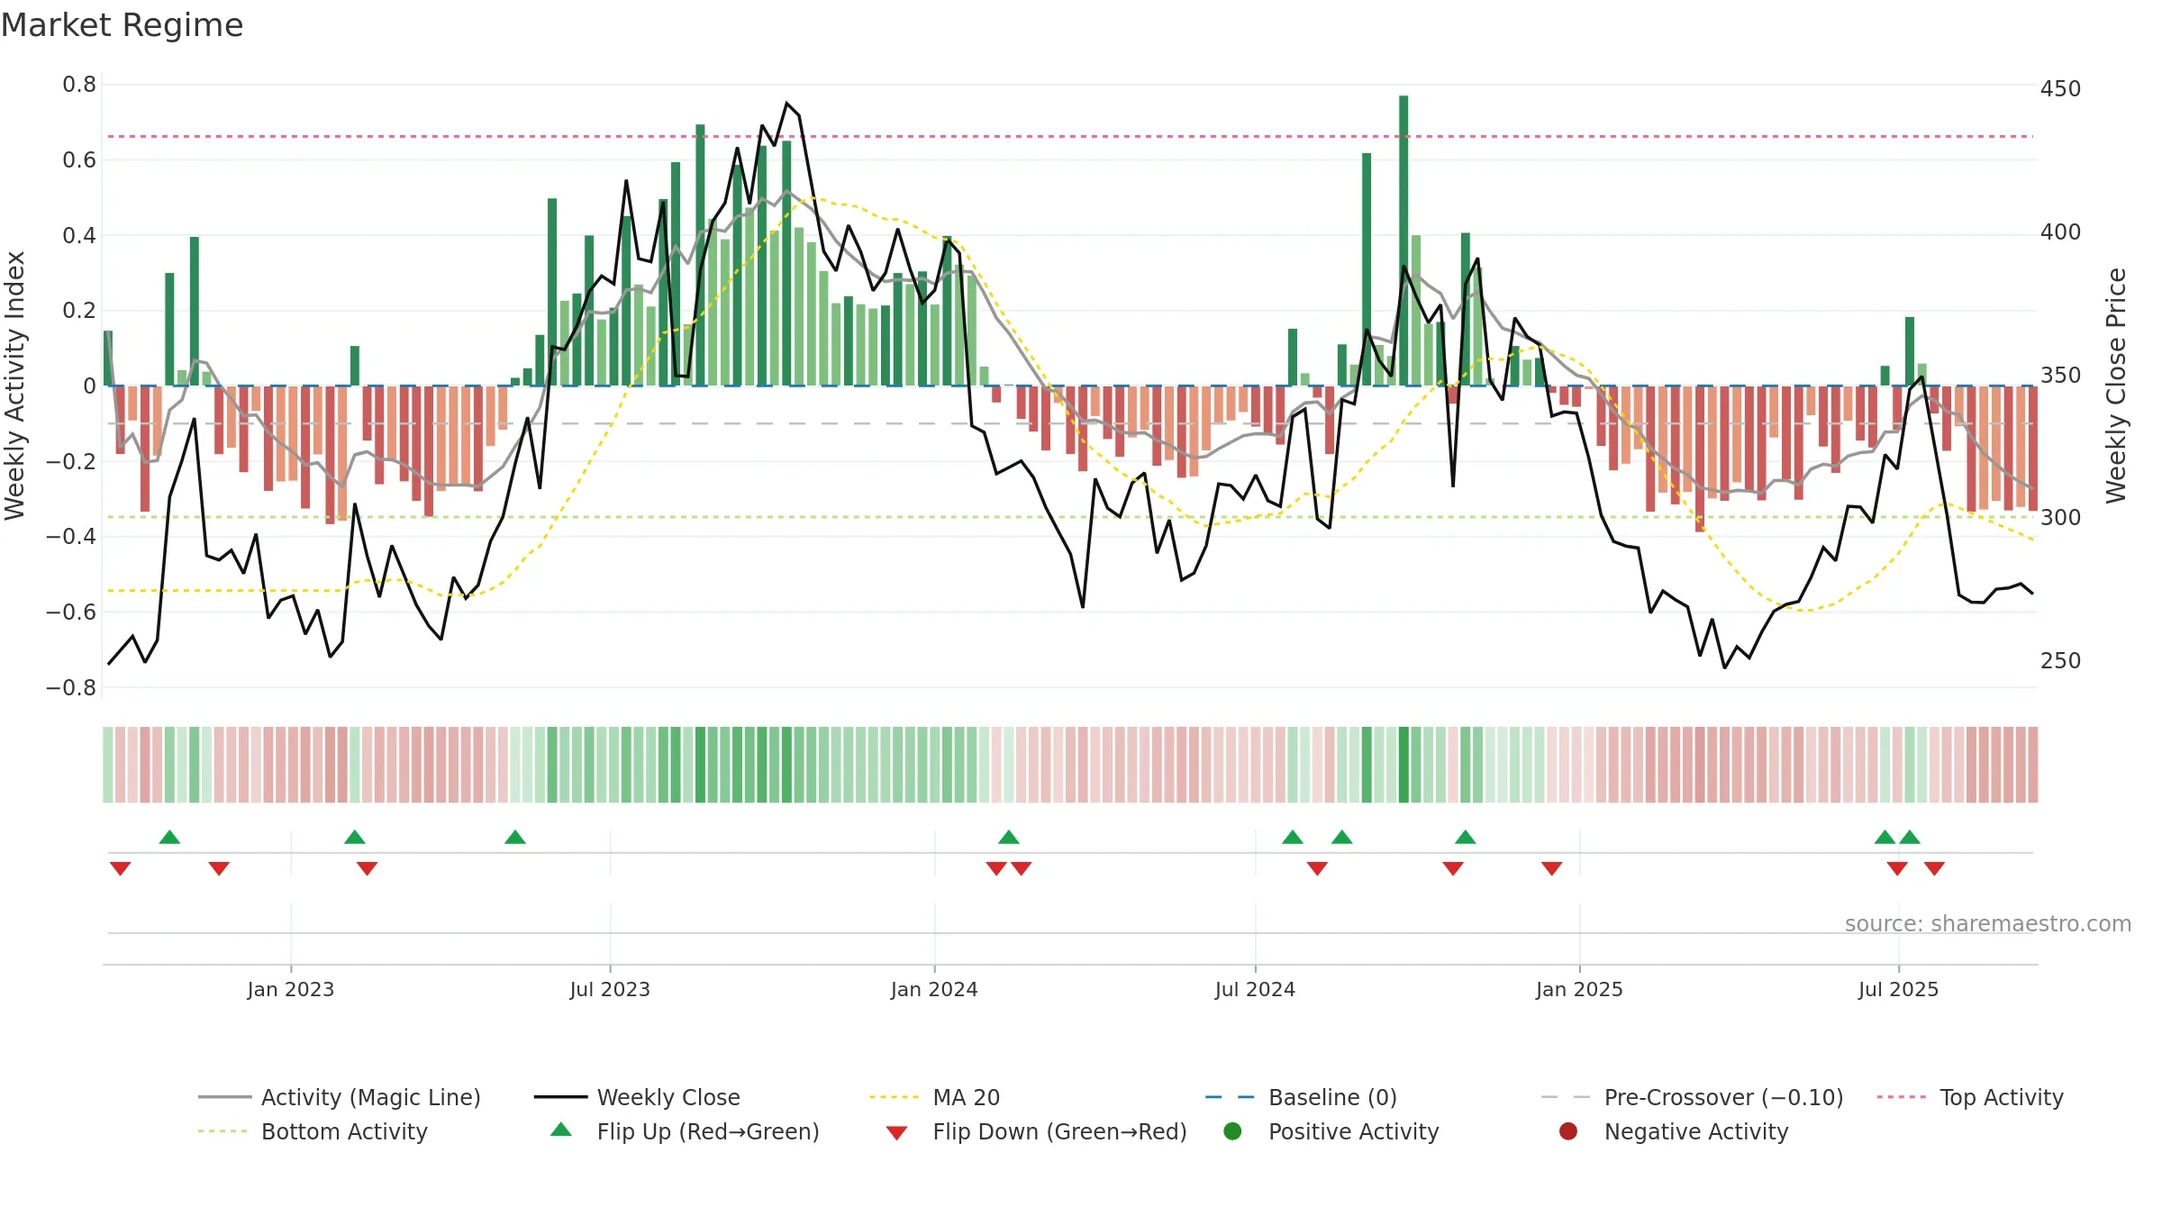The width and height of the screenshot is (2162, 1216).
Task: Toggle MA 20 legend entry
Action: (934, 1097)
